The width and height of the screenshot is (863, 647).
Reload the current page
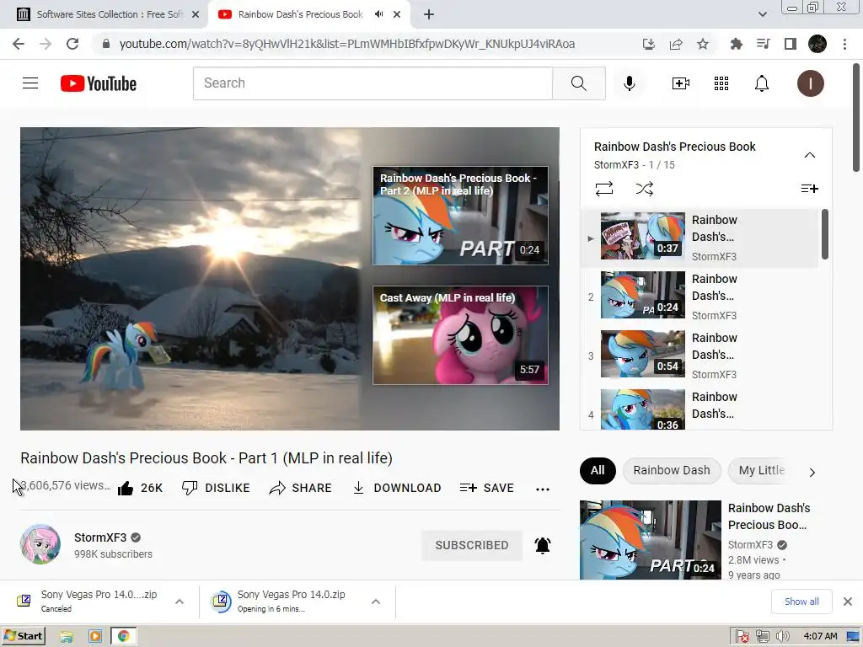[x=72, y=44]
